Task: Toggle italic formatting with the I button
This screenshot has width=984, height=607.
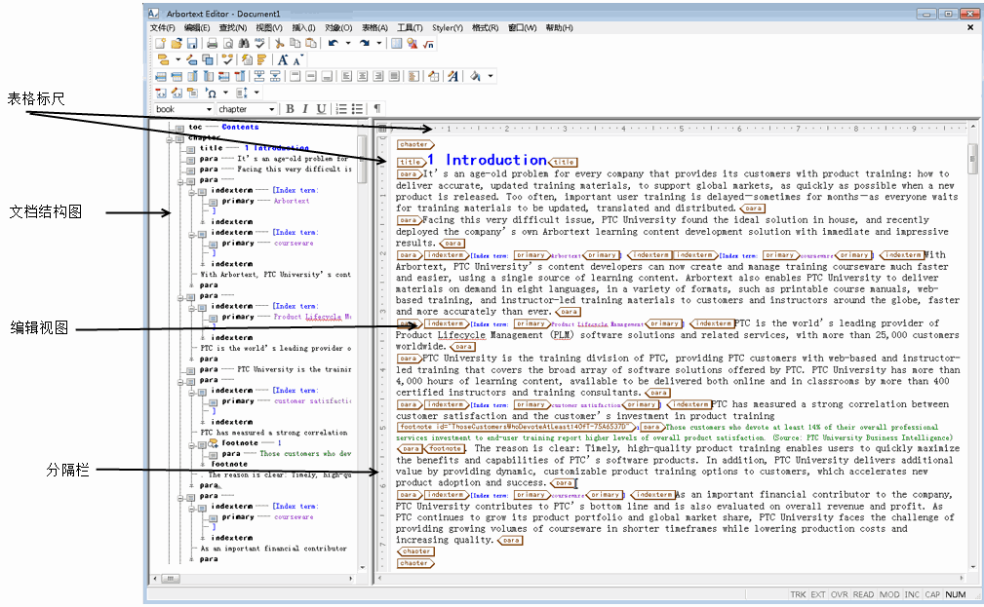Action: [305, 108]
